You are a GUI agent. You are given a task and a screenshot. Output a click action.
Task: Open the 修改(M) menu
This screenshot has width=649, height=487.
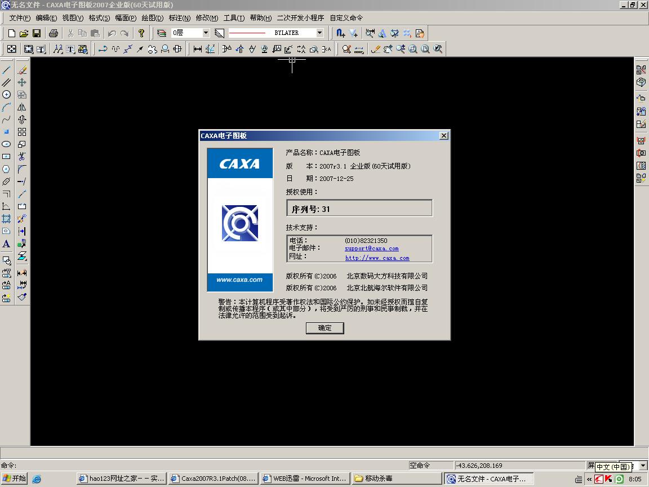[207, 18]
